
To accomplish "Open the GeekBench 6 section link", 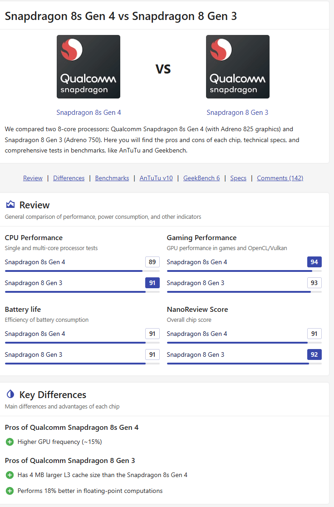I will (x=201, y=178).
